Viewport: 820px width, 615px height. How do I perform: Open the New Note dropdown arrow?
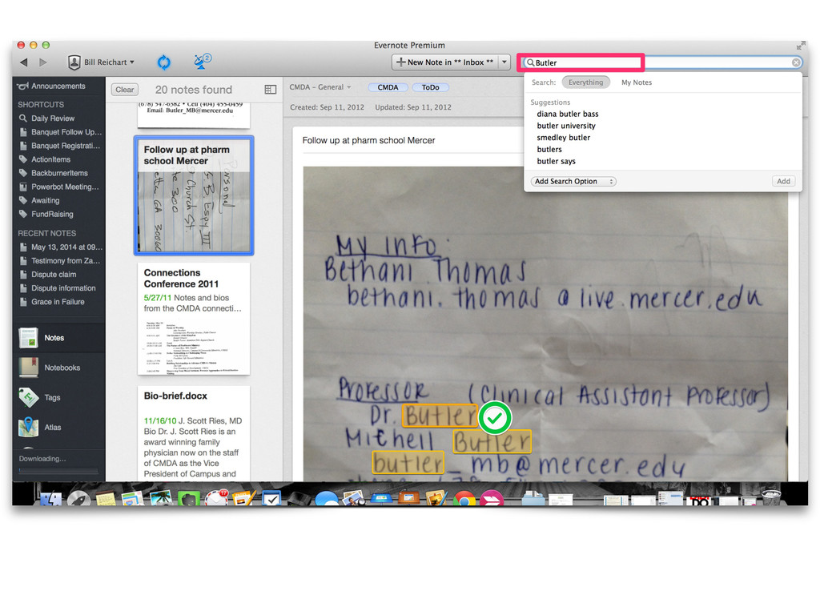click(504, 62)
